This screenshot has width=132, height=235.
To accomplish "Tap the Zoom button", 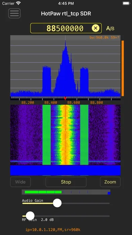I will click(110, 182).
